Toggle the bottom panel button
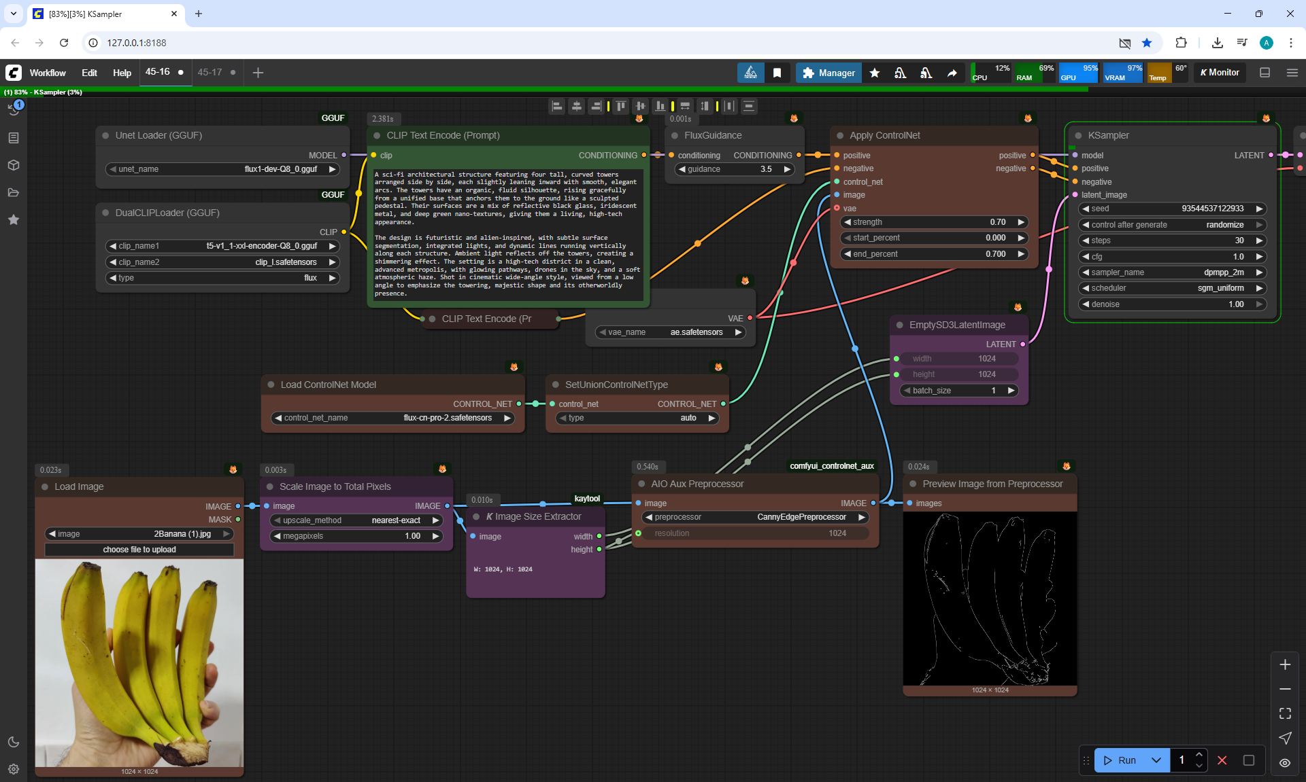The image size is (1306, 782). 1265,73
